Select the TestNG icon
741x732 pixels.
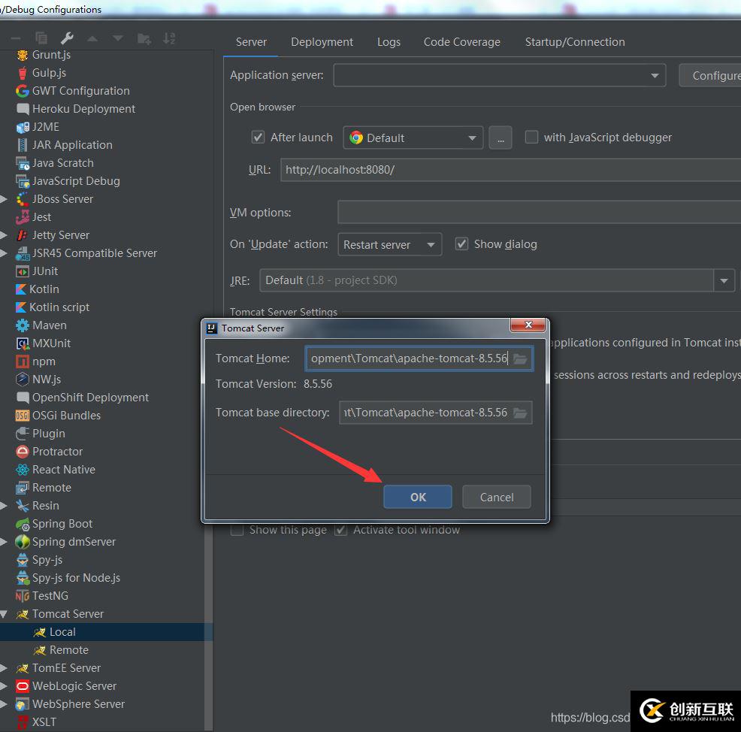(x=23, y=596)
